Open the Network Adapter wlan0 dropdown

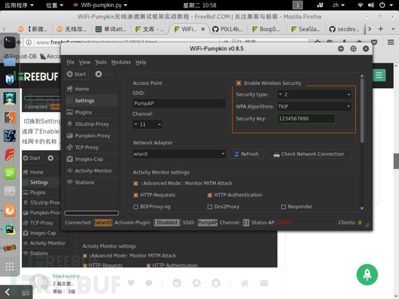tap(179, 154)
